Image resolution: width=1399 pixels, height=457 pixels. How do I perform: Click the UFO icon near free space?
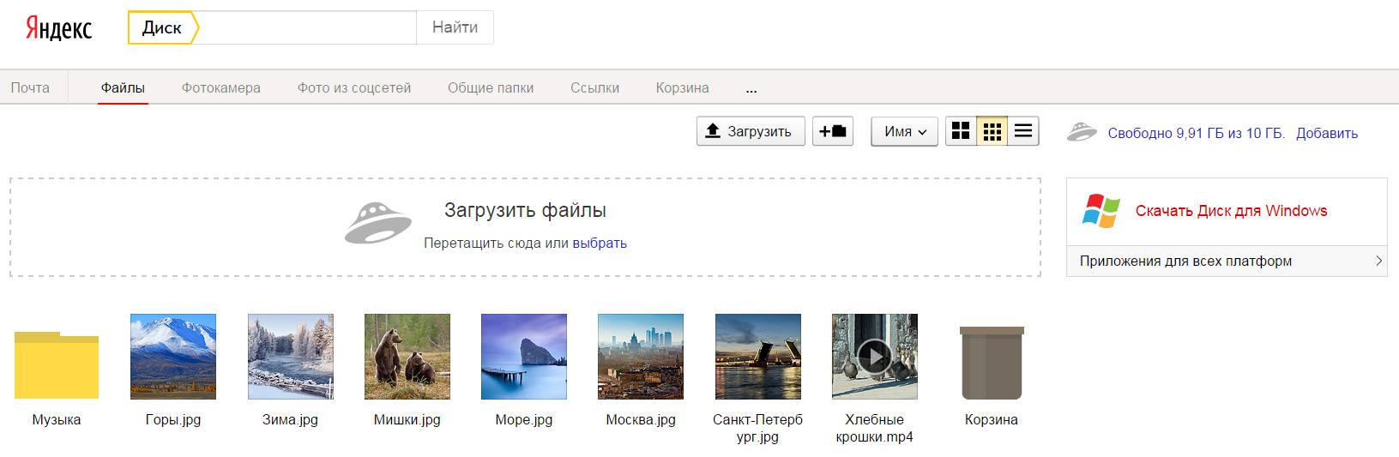[1082, 132]
